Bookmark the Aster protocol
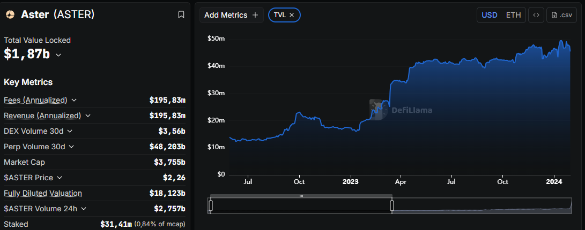 (x=181, y=14)
